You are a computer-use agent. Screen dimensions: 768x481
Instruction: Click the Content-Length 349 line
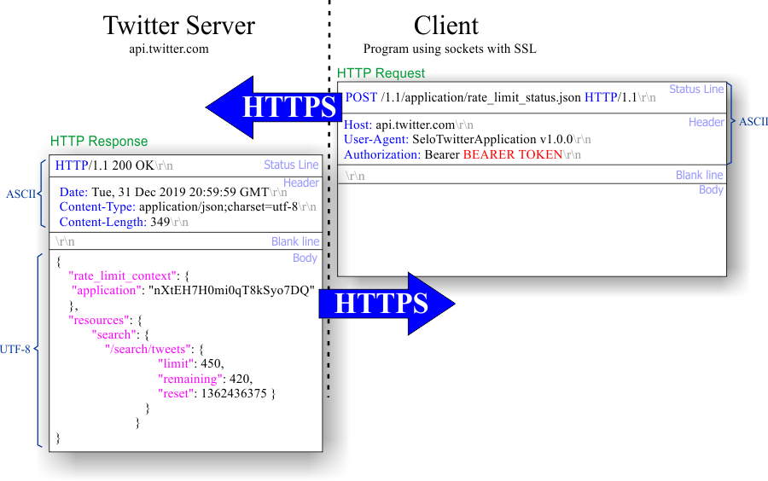point(124,222)
